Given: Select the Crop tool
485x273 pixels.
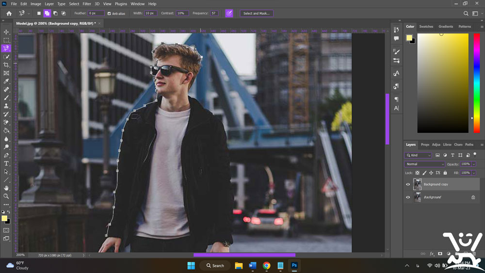Looking at the screenshot, I should pyautogui.click(x=6, y=65).
